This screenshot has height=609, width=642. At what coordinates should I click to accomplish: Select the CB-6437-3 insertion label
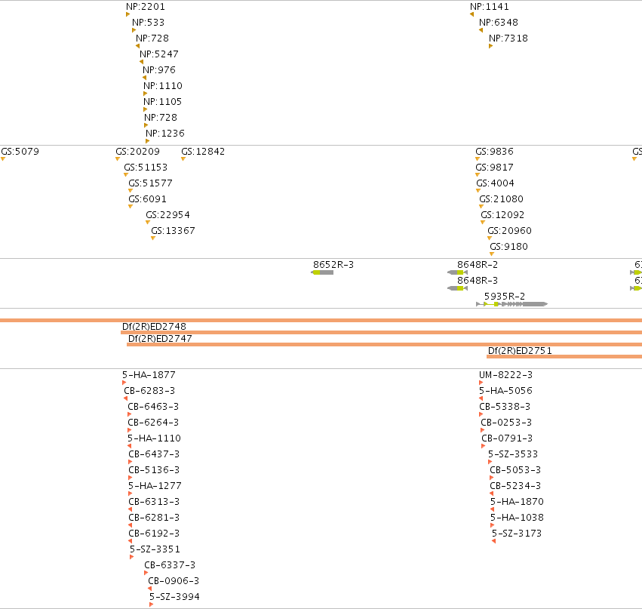pos(154,454)
